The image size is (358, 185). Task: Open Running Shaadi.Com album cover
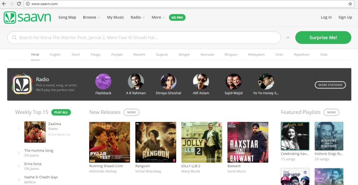(x=109, y=142)
